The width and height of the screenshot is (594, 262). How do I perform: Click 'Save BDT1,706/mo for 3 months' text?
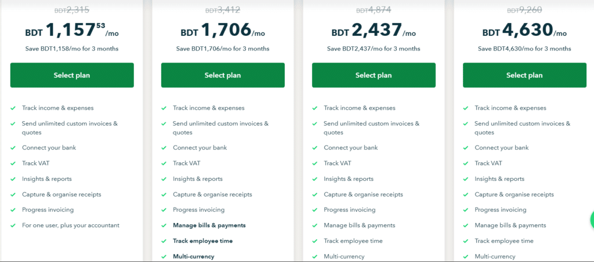pyautogui.click(x=223, y=49)
